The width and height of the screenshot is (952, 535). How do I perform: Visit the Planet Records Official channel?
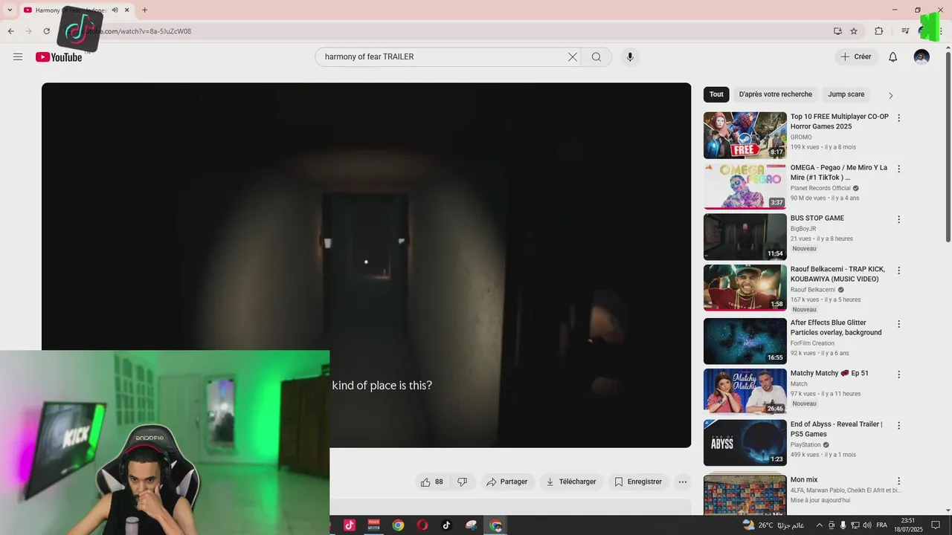coord(820,188)
